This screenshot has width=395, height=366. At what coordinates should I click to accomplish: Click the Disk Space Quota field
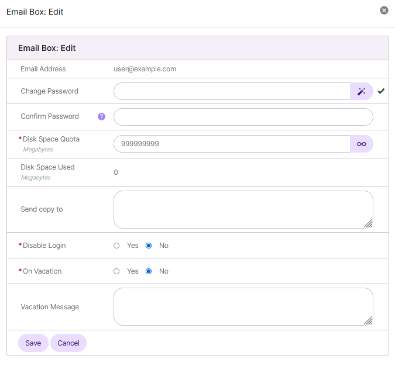[x=232, y=144]
